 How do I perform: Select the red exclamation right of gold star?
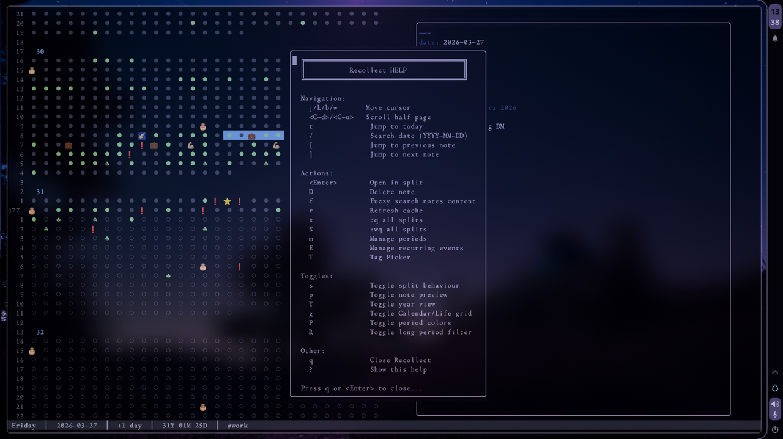pos(240,201)
